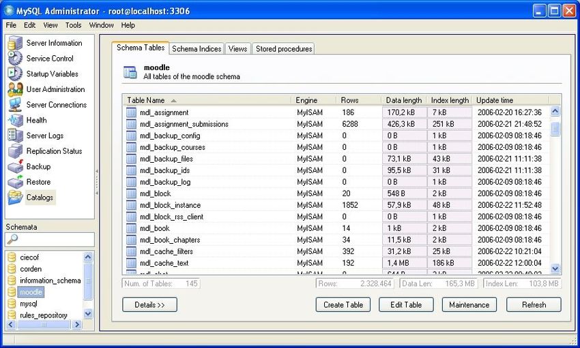Image resolution: width=580 pixels, height=348 pixels.
Task: Click the schemata horizontal scroll-left arrow
Action: pos(11,325)
